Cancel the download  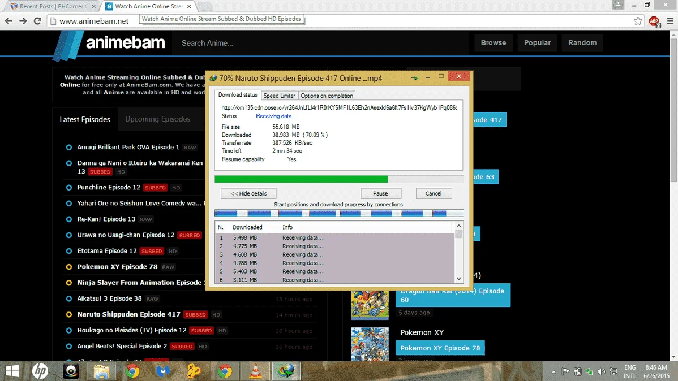point(434,193)
